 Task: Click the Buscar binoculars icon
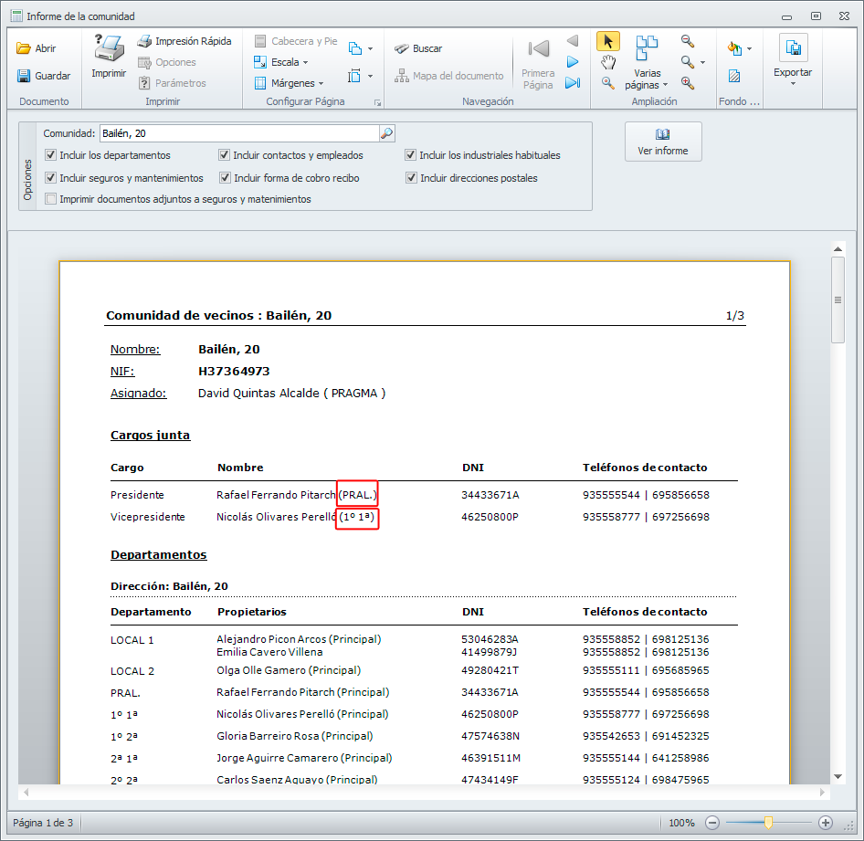(x=401, y=48)
